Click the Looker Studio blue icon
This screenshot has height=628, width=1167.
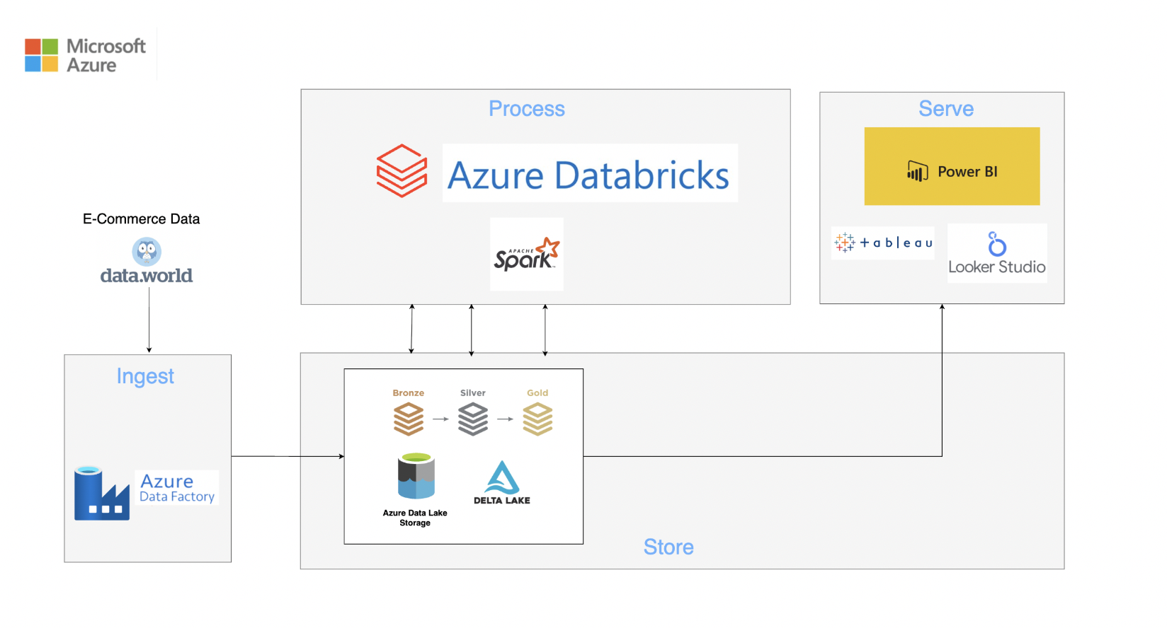tap(997, 244)
